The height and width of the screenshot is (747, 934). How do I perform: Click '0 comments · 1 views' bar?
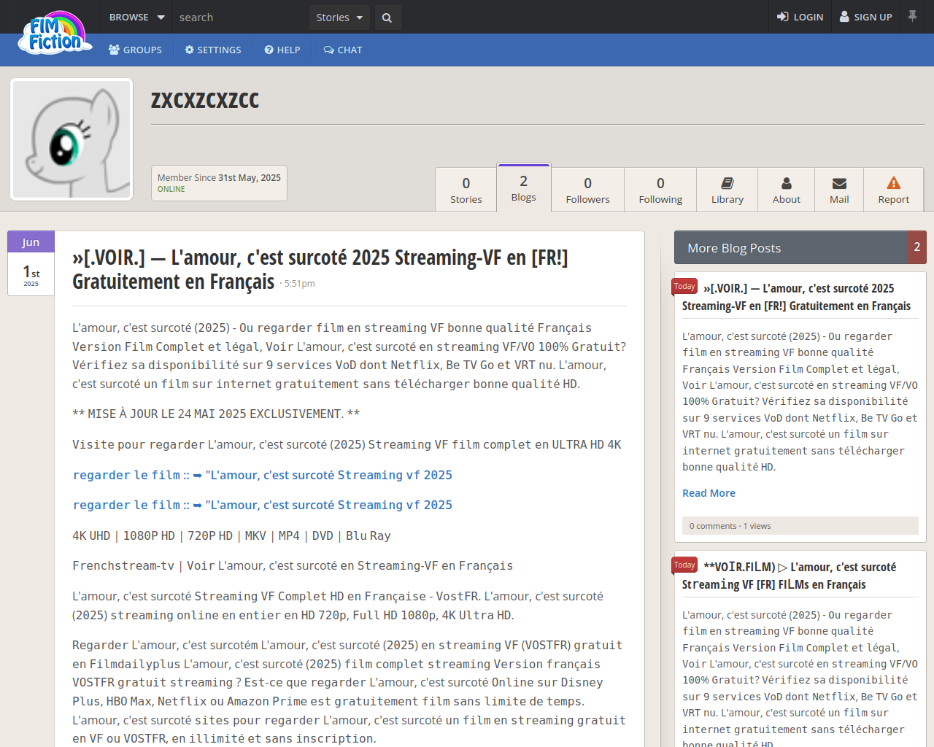click(x=800, y=526)
